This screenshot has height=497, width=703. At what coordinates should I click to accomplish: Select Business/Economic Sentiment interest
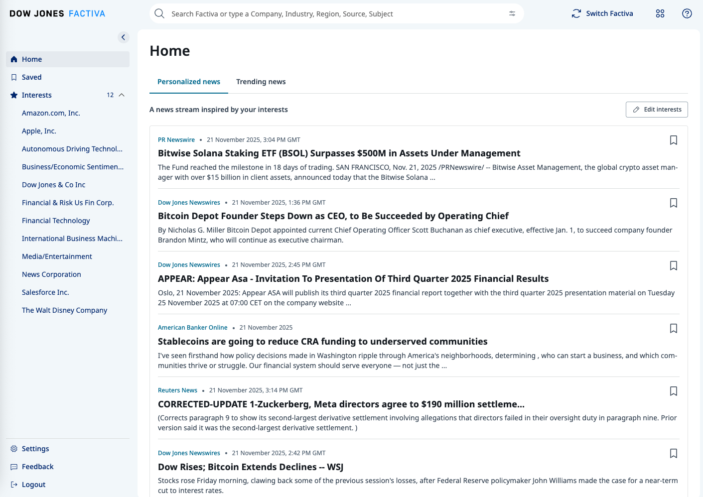click(73, 167)
